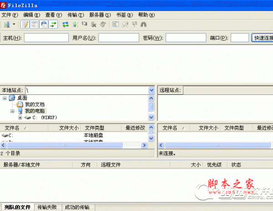Image resolution: width=273 pixels, height=211 pixels.
Task: Click the binoculars file search icon
Action: pyautogui.click(x=143, y=25)
